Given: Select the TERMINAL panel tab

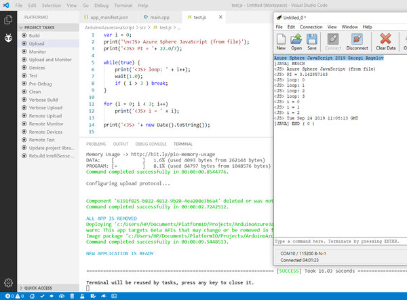Looking at the screenshot, I should point(183,144).
